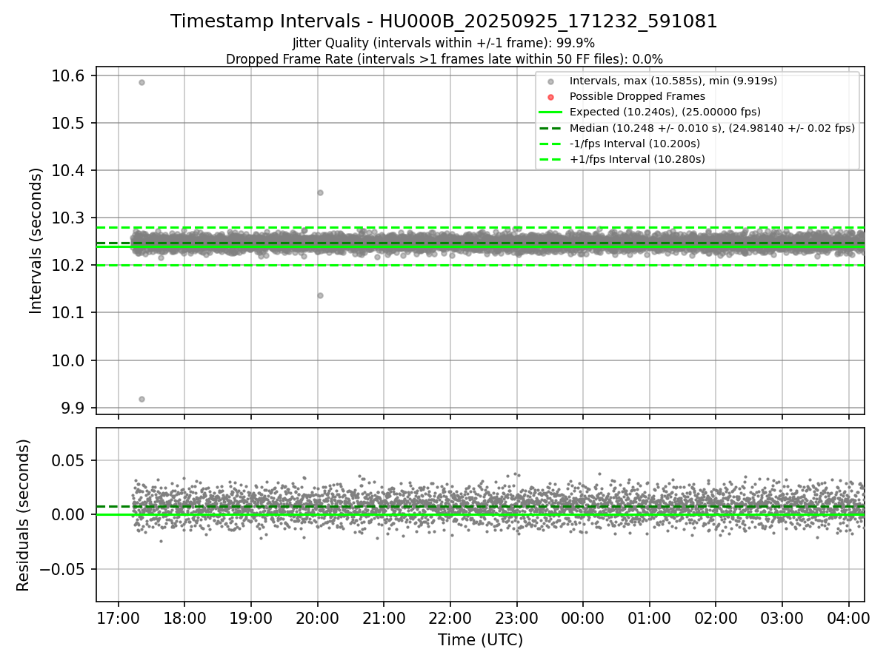
Task: Click the outlier point near 9.919 seconds
Action: click(x=141, y=399)
